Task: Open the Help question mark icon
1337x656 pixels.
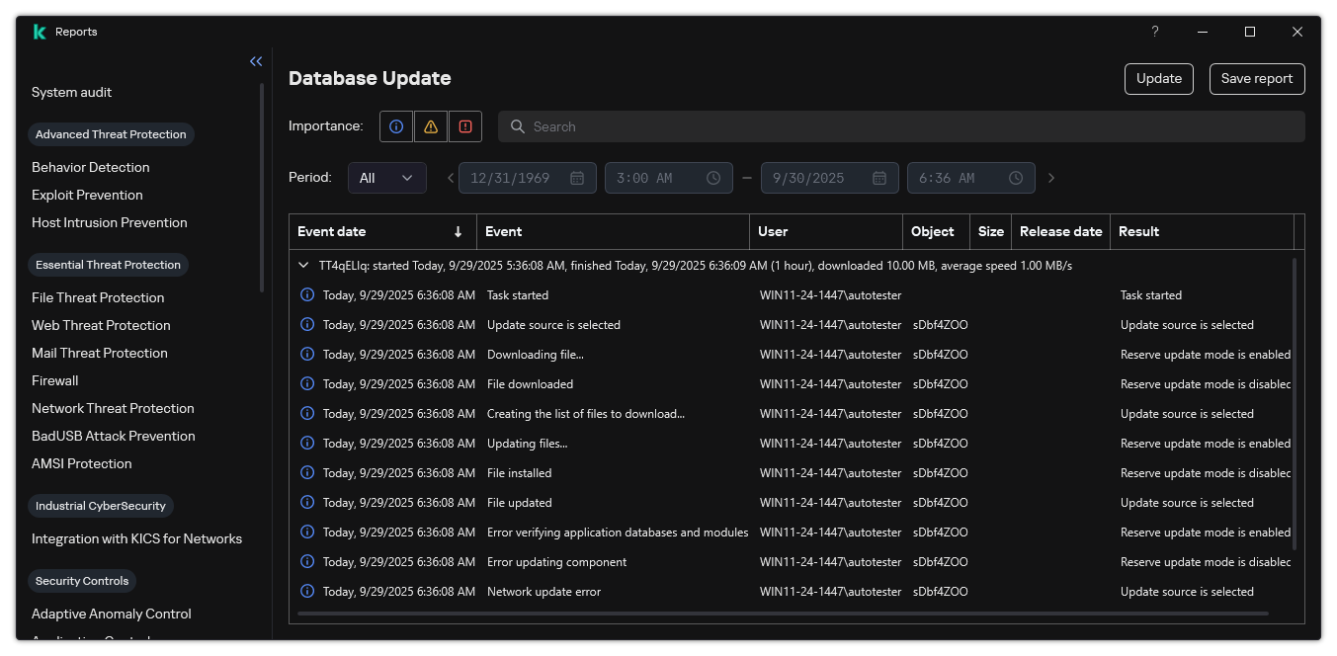Action: pyautogui.click(x=1154, y=32)
